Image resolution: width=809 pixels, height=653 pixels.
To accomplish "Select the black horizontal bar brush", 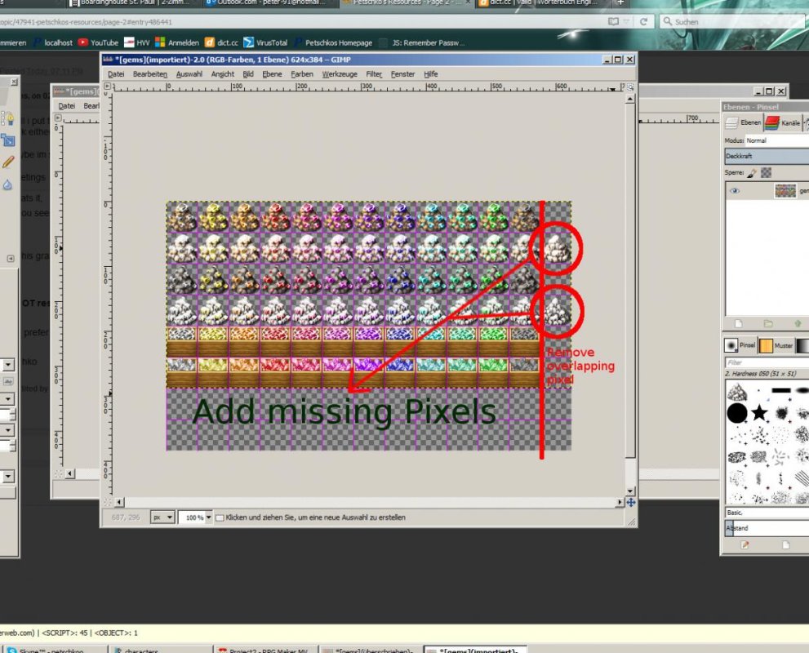I will tap(781, 390).
